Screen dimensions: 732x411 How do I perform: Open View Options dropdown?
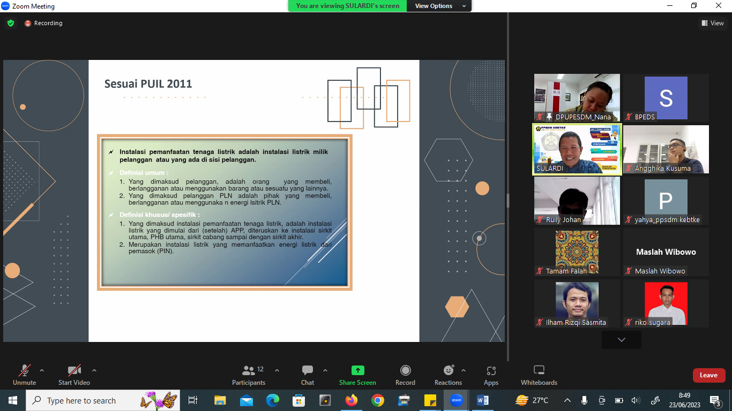(x=439, y=6)
